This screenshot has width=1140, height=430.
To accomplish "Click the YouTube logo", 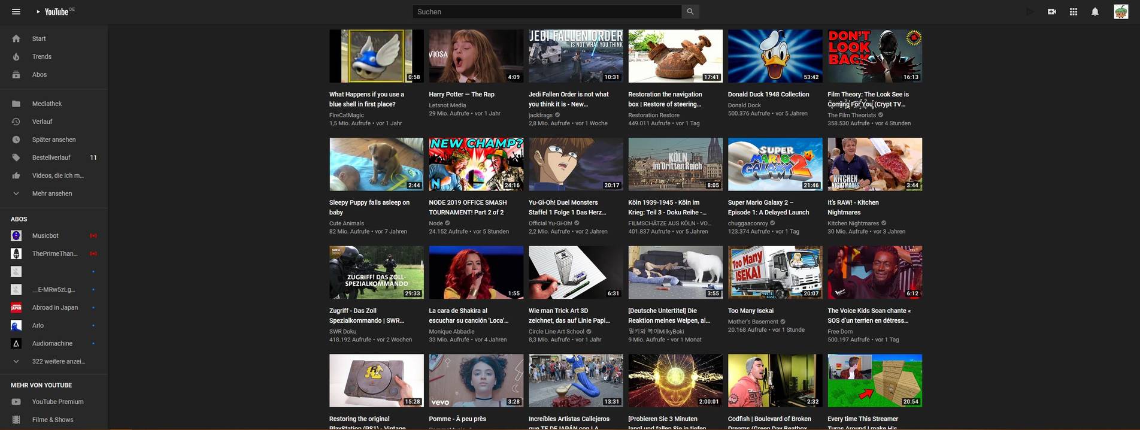I will coord(56,12).
